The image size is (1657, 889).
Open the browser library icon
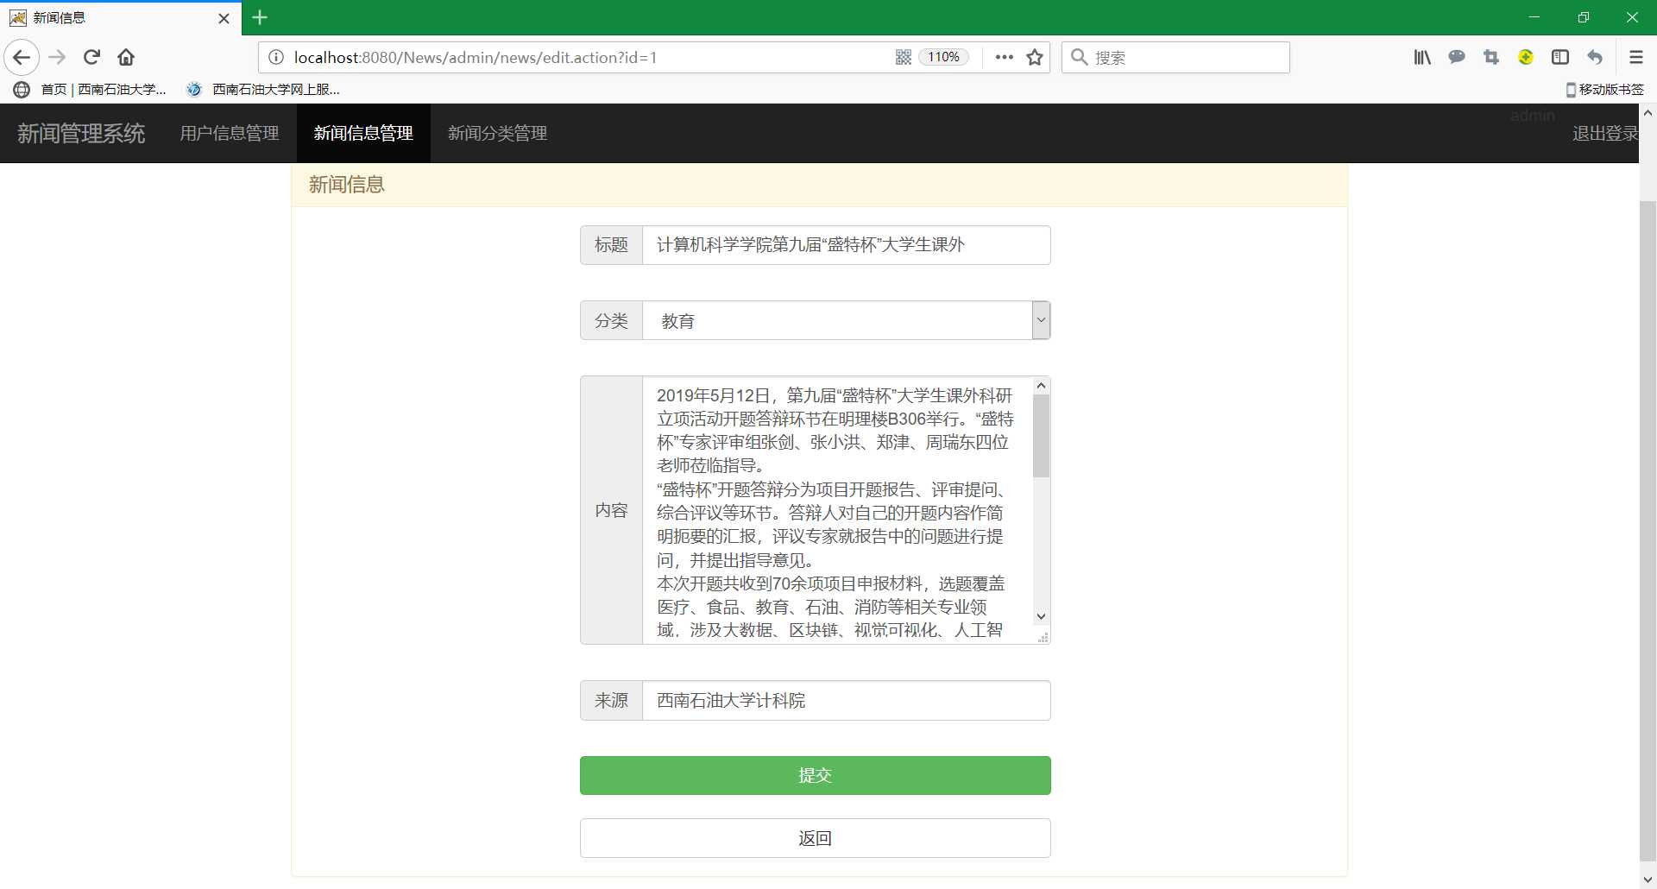(1422, 58)
